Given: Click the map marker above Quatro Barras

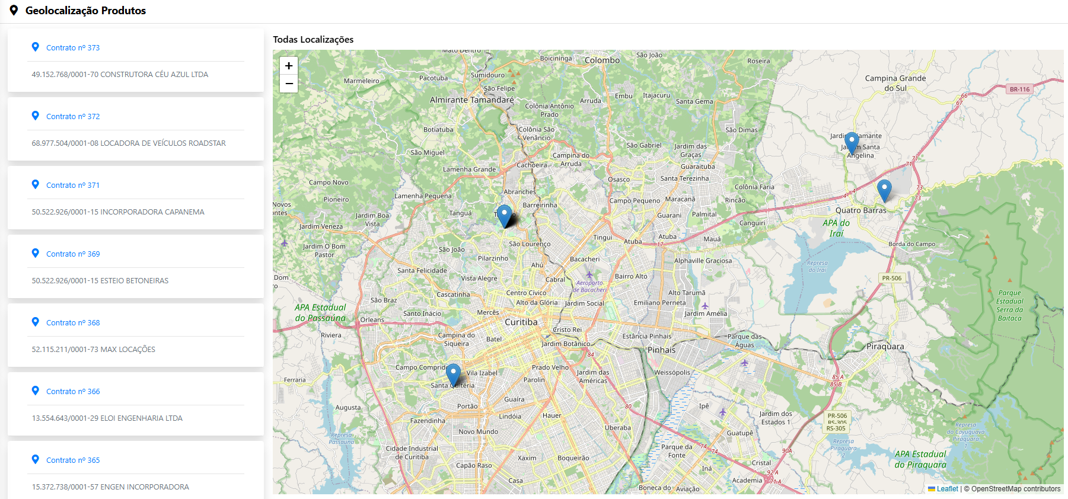Looking at the screenshot, I should point(884,190).
